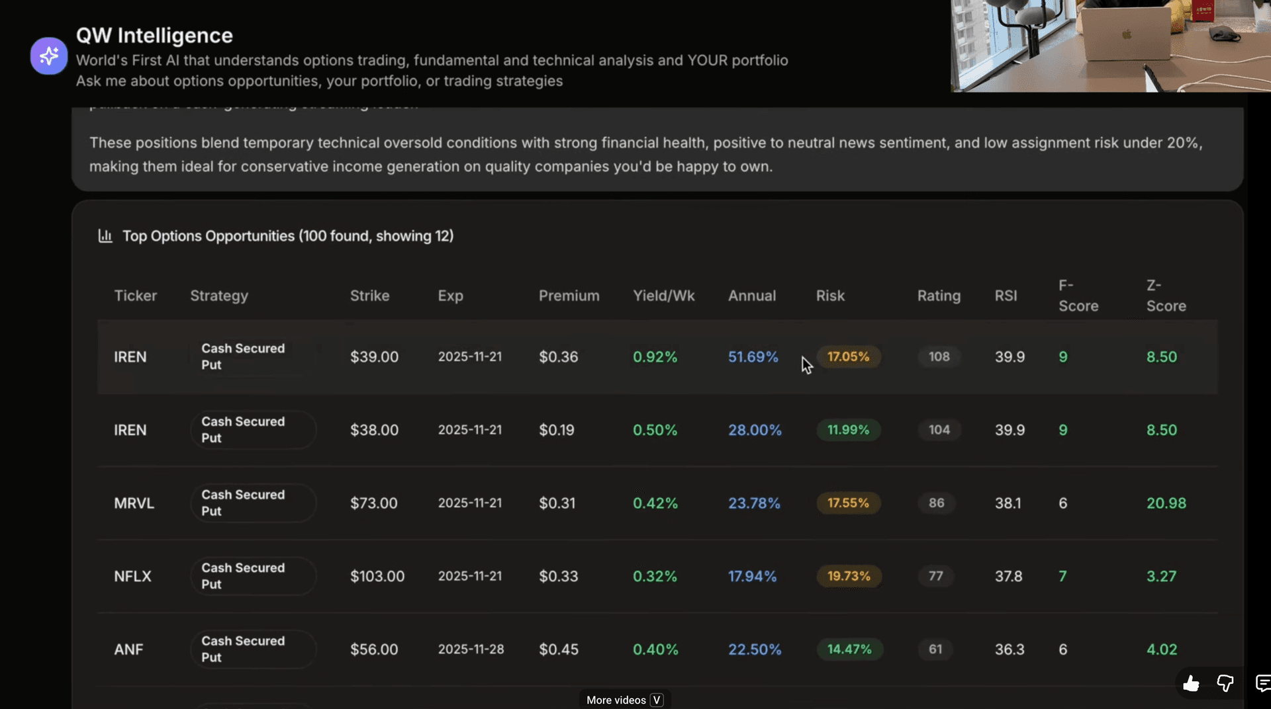1271x709 pixels.
Task: Sort by the Annual column header
Action: 751,296
